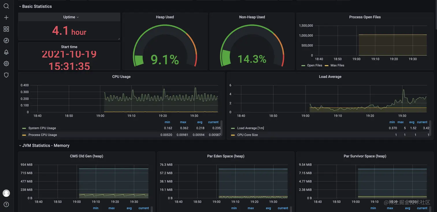This screenshot has height=212, width=437.
Task: Sort CPU Usage legend by avg column
Action: [x=200, y=122]
